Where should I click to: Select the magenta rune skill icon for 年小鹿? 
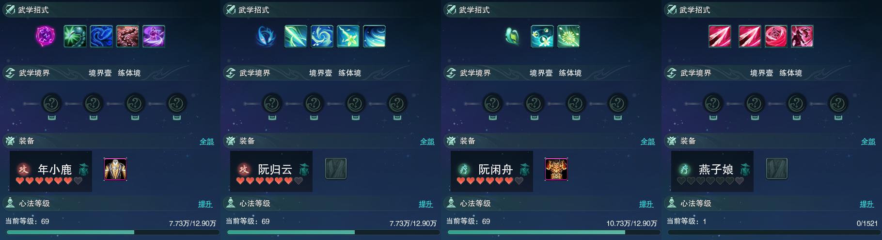pos(46,36)
